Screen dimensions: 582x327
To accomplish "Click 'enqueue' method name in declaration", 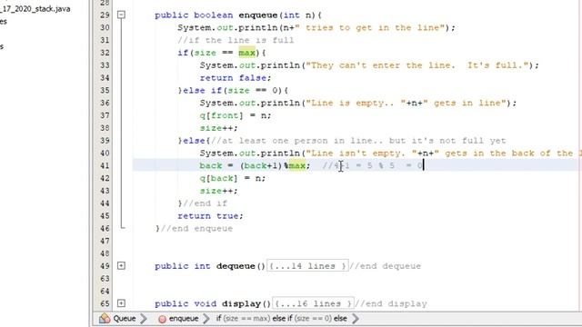I will coord(258,15).
